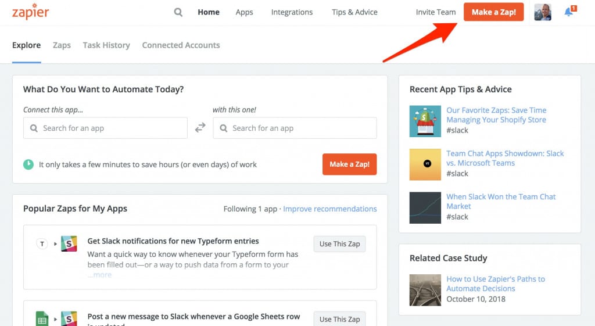Open the notification bell icon

[x=569, y=12]
